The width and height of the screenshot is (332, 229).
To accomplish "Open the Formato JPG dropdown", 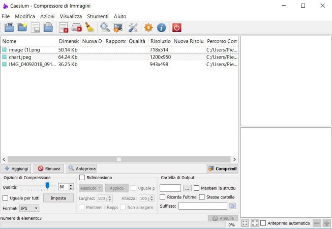I will coord(29,208).
